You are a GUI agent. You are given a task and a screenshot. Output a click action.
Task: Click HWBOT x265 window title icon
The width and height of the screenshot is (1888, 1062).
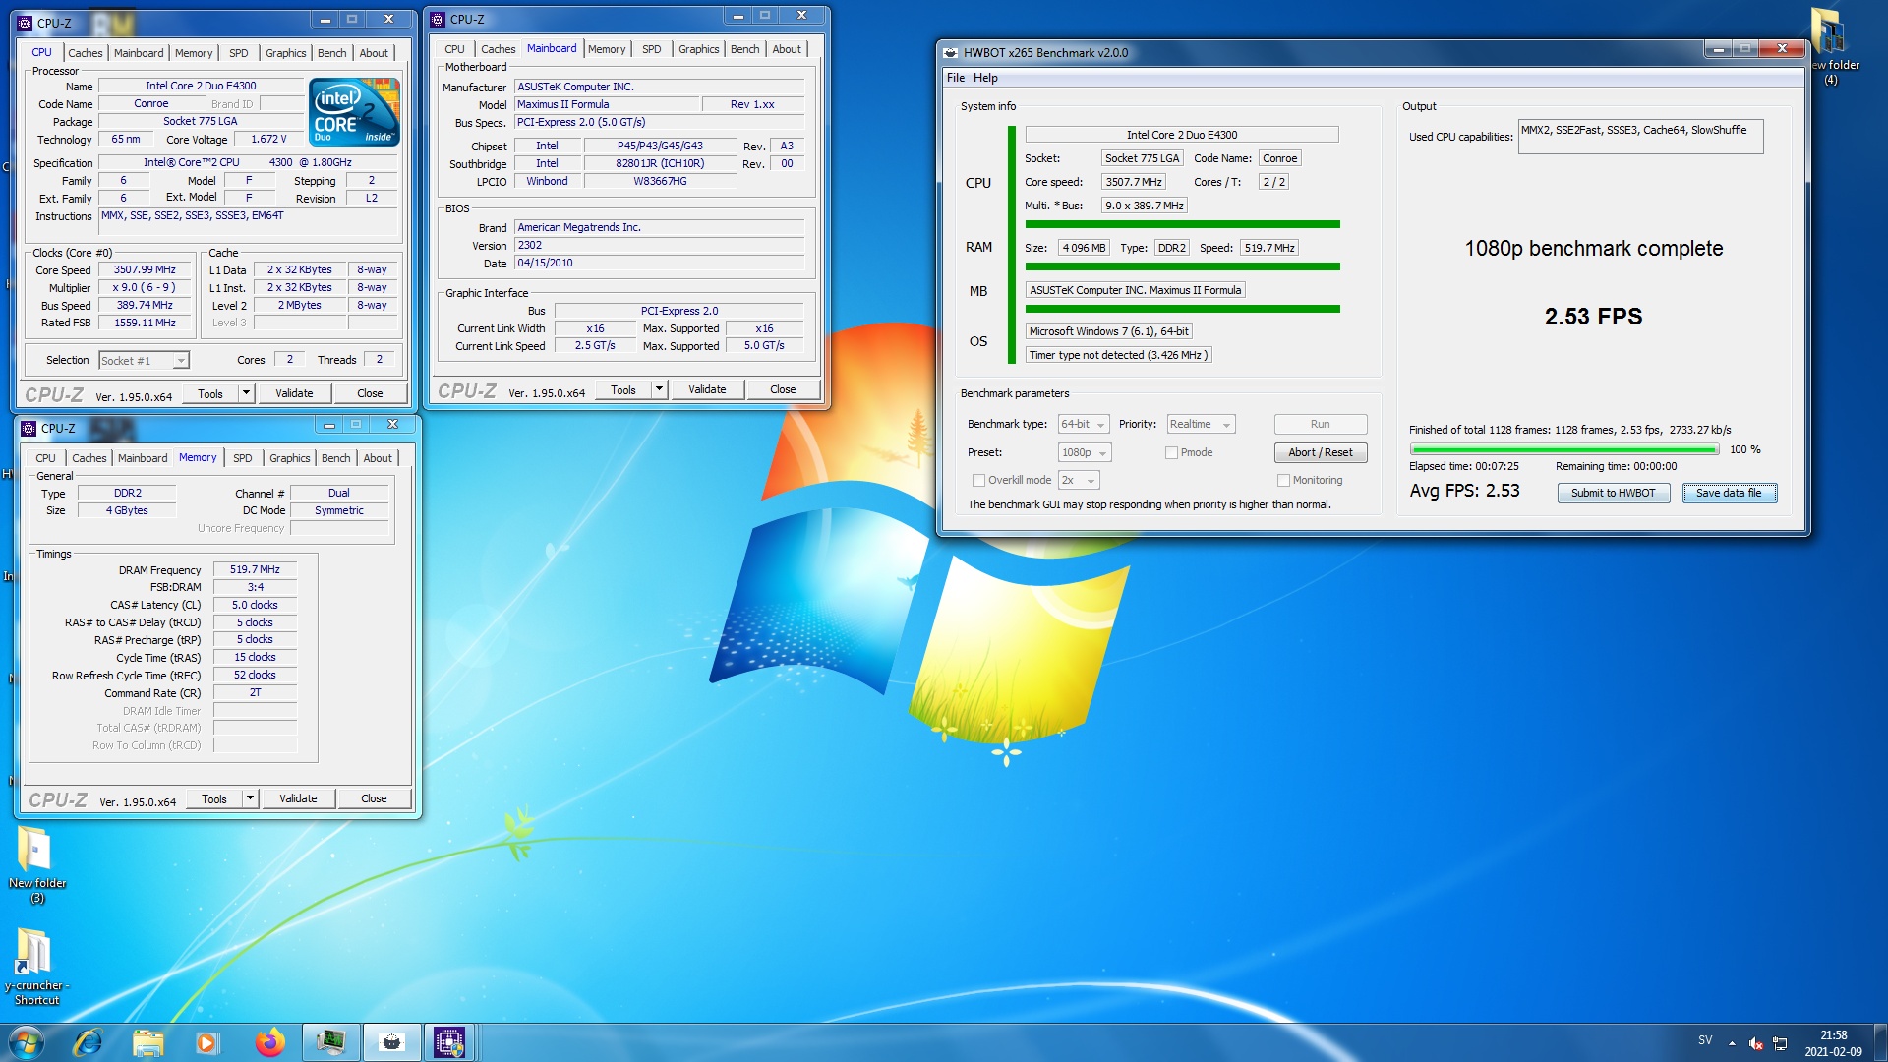click(950, 53)
